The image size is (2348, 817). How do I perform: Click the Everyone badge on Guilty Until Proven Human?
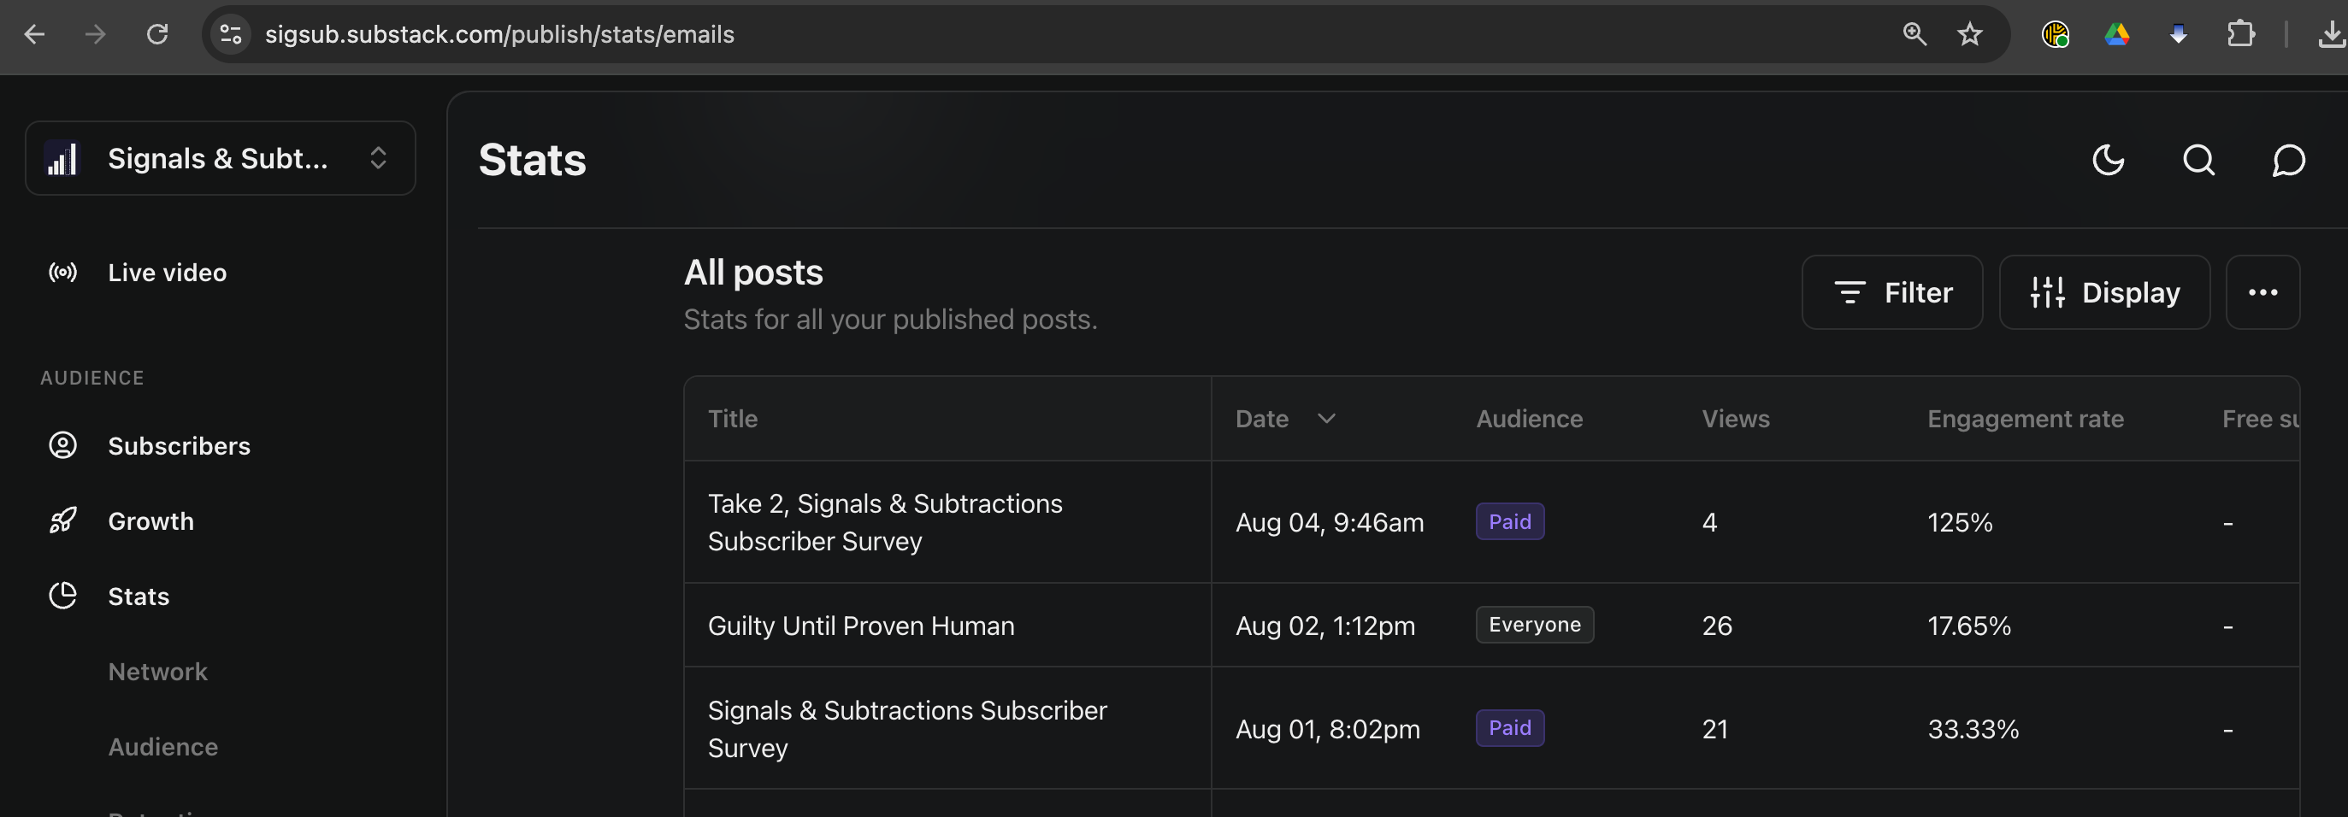[1535, 625]
